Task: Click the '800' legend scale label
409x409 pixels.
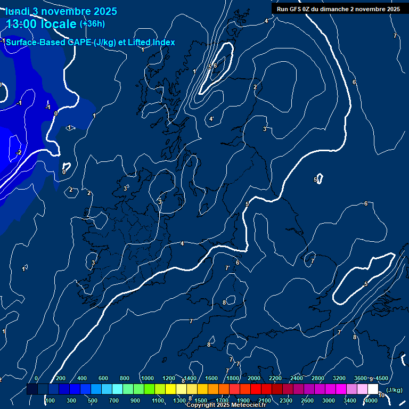Action: click(x=125, y=378)
